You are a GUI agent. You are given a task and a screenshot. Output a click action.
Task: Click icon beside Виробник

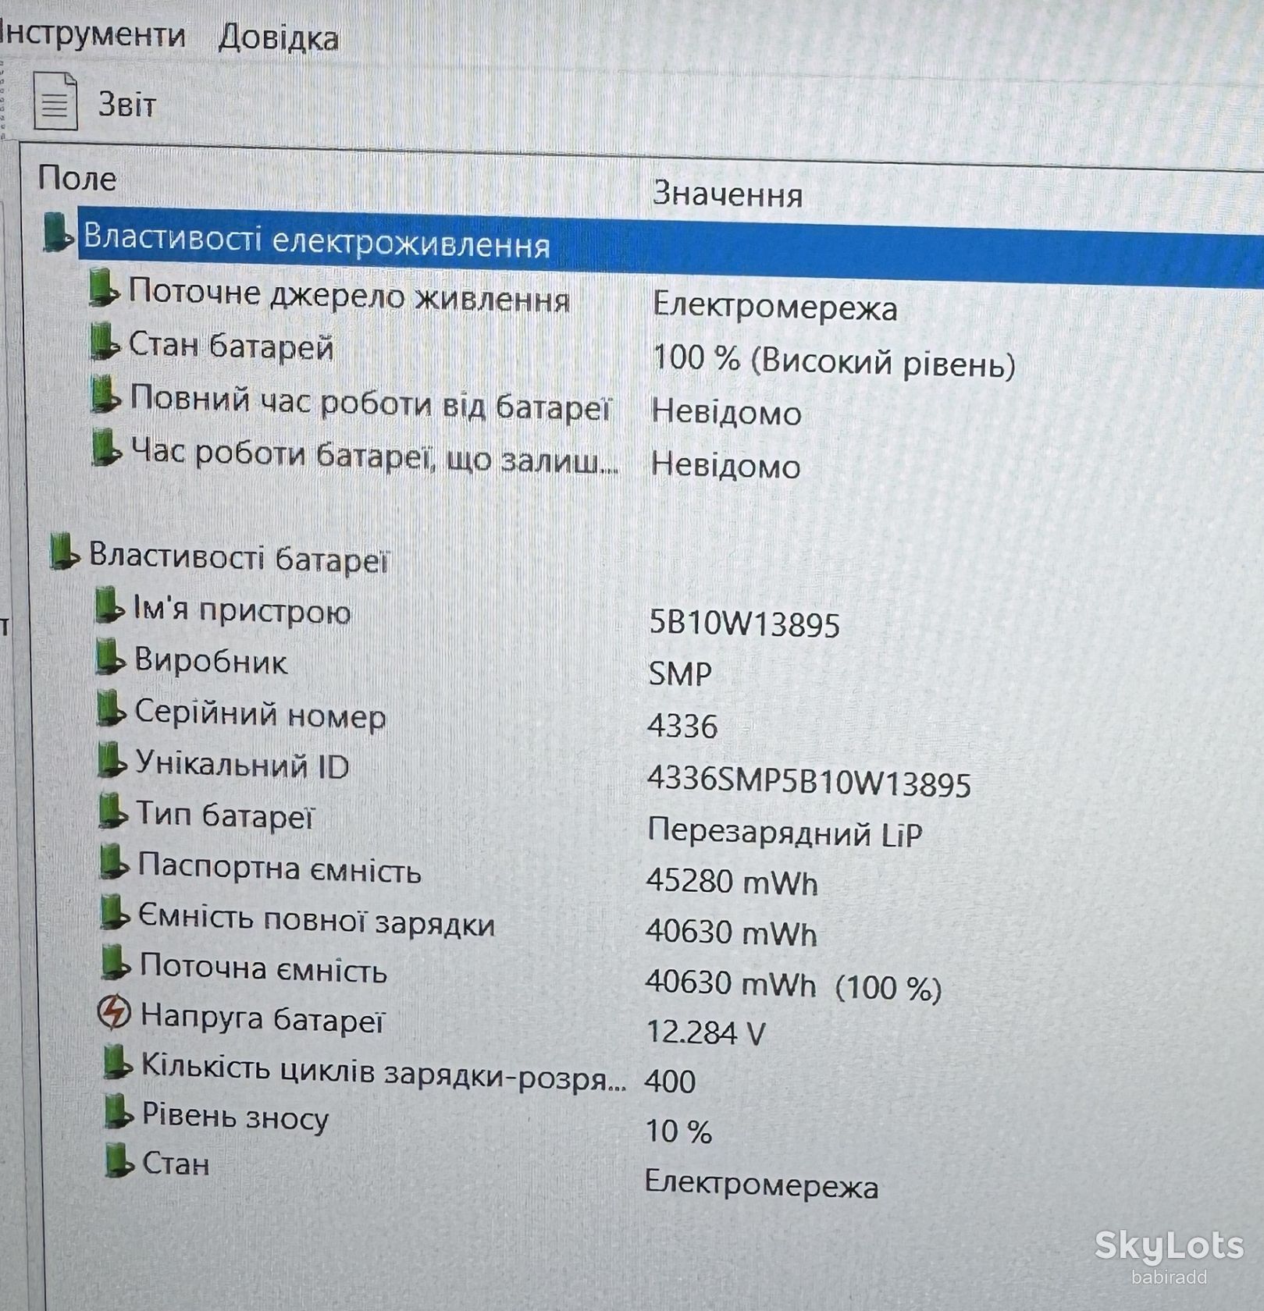[x=110, y=657]
